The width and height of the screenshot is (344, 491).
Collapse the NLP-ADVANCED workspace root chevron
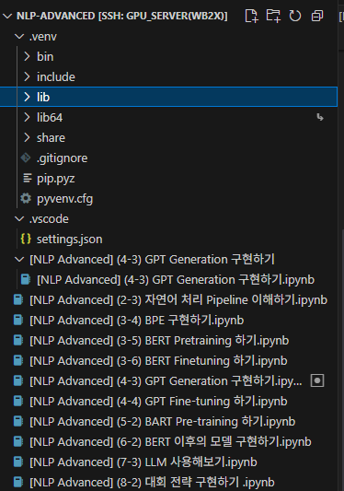pyautogui.click(x=7, y=16)
